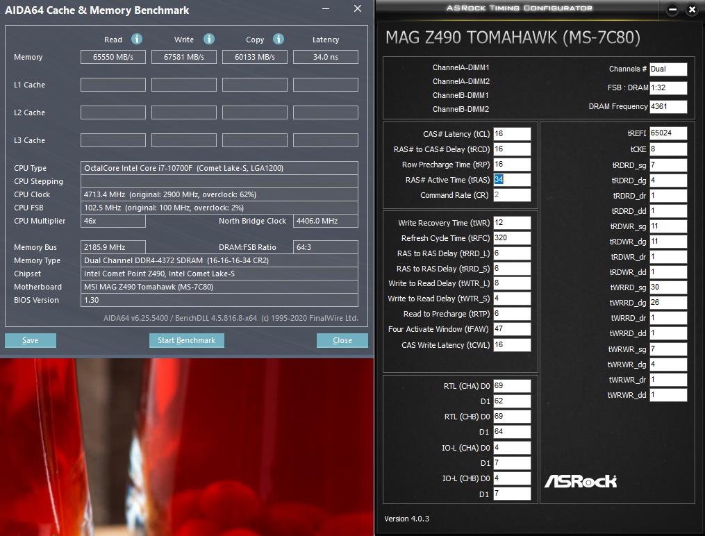Minimize the AIDA64 benchmark window
The image size is (705, 536).
coord(326,8)
